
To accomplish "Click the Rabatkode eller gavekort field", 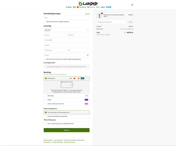I will (111, 22).
